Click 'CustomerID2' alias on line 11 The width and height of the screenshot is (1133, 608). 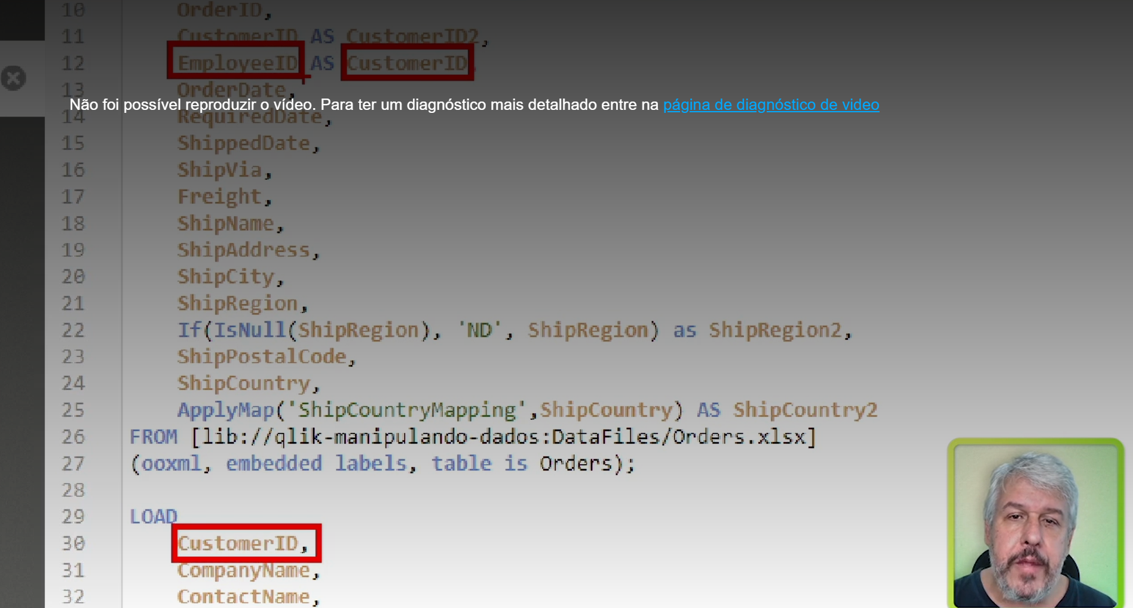click(x=412, y=36)
